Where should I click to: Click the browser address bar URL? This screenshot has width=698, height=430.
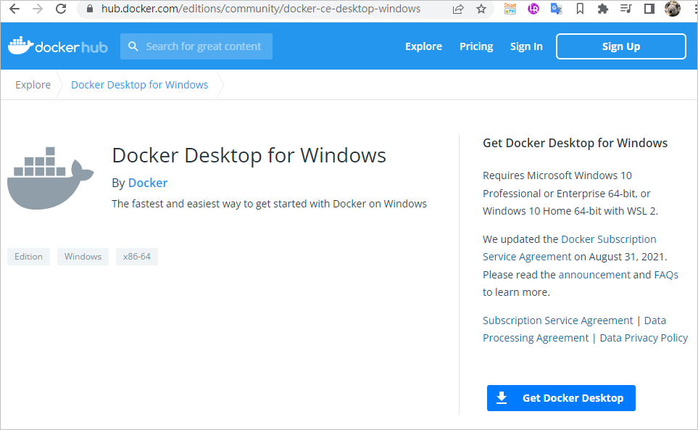coord(260,9)
